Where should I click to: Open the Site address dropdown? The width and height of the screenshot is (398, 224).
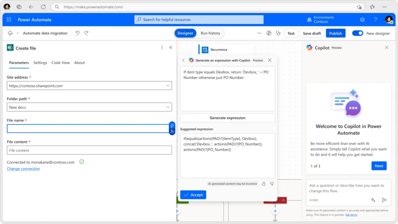coord(169,85)
